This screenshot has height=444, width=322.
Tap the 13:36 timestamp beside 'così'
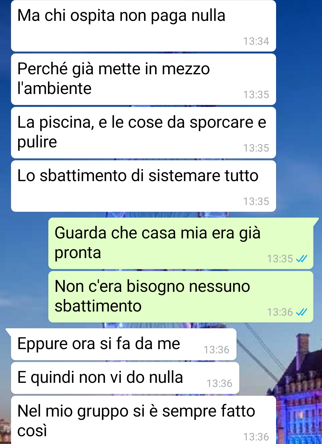pos(256,437)
